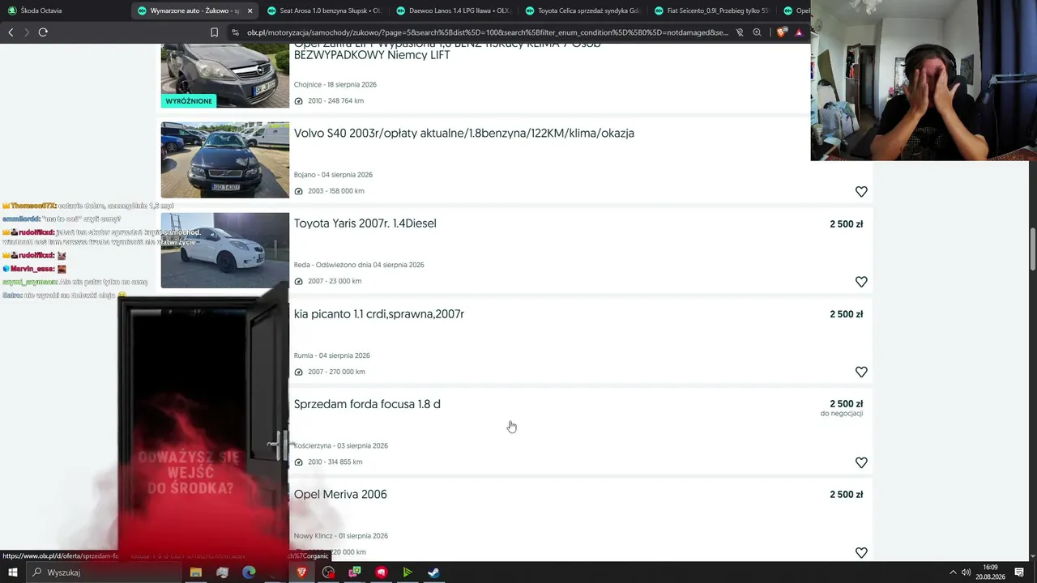1037x583 pixels.
Task: Click the 2 500 zł price on Opel Meriva
Action: click(846, 495)
